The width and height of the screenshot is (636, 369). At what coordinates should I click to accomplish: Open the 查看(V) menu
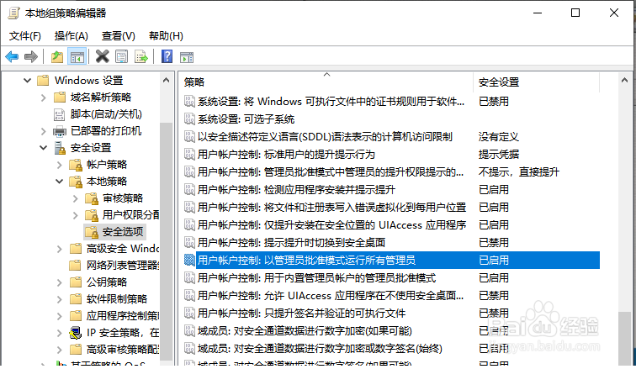coord(119,36)
